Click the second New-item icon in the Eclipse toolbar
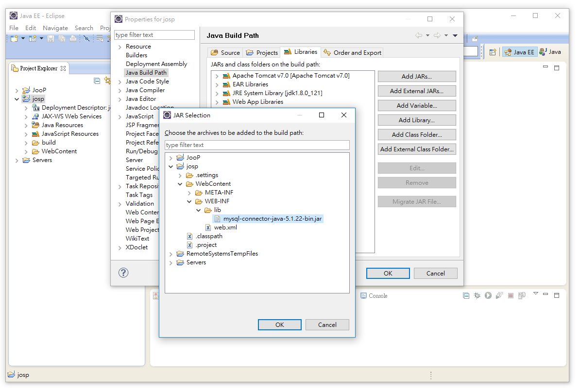This screenshot has width=580, height=389. click(33, 38)
